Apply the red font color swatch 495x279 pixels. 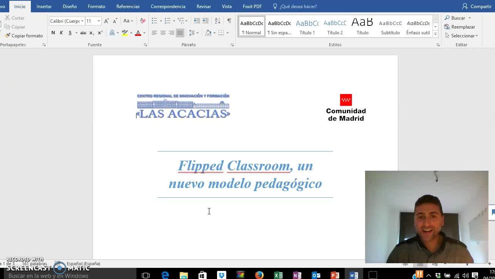(138, 33)
